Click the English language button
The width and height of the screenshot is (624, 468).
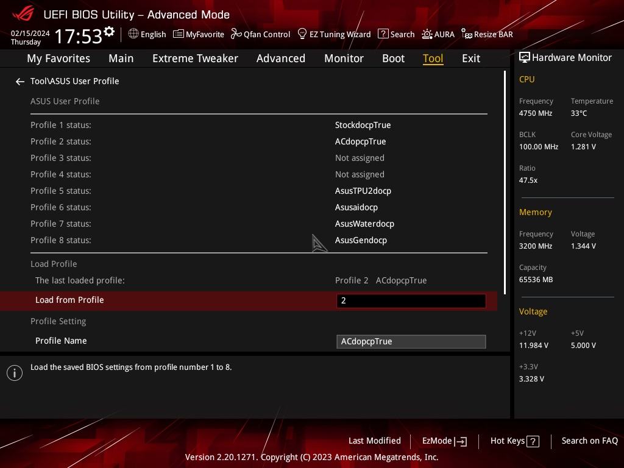tap(147, 34)
